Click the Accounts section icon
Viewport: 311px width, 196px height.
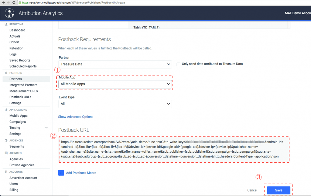point(6,172)
